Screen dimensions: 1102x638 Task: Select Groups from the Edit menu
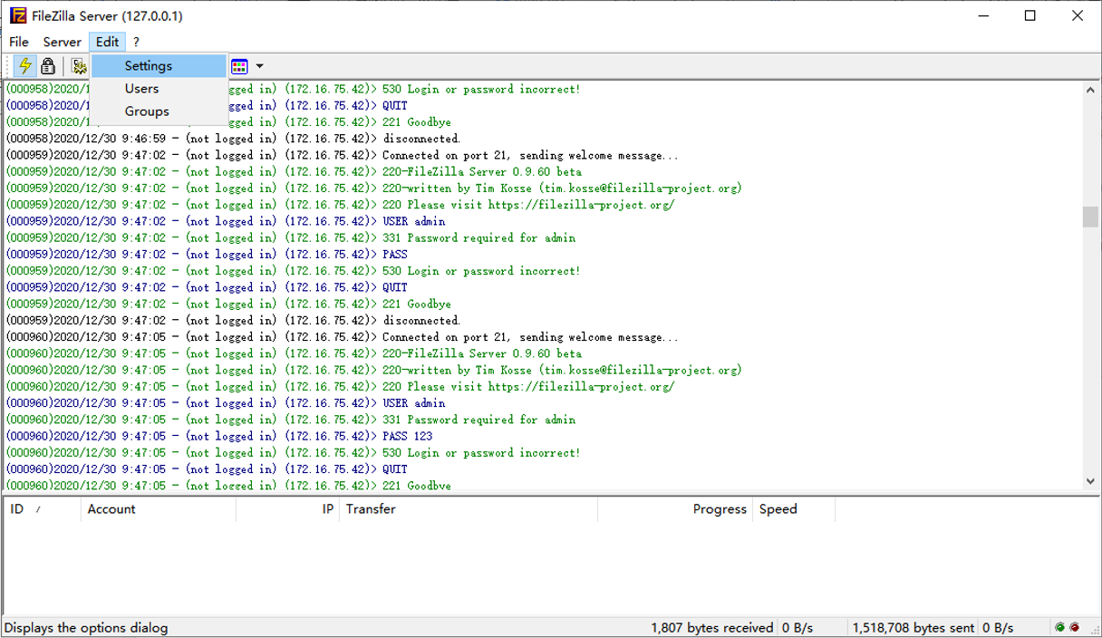pyautogui.click(x=146, y=111)
